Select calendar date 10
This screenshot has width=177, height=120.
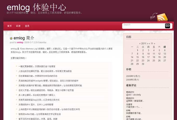point(148,54)
